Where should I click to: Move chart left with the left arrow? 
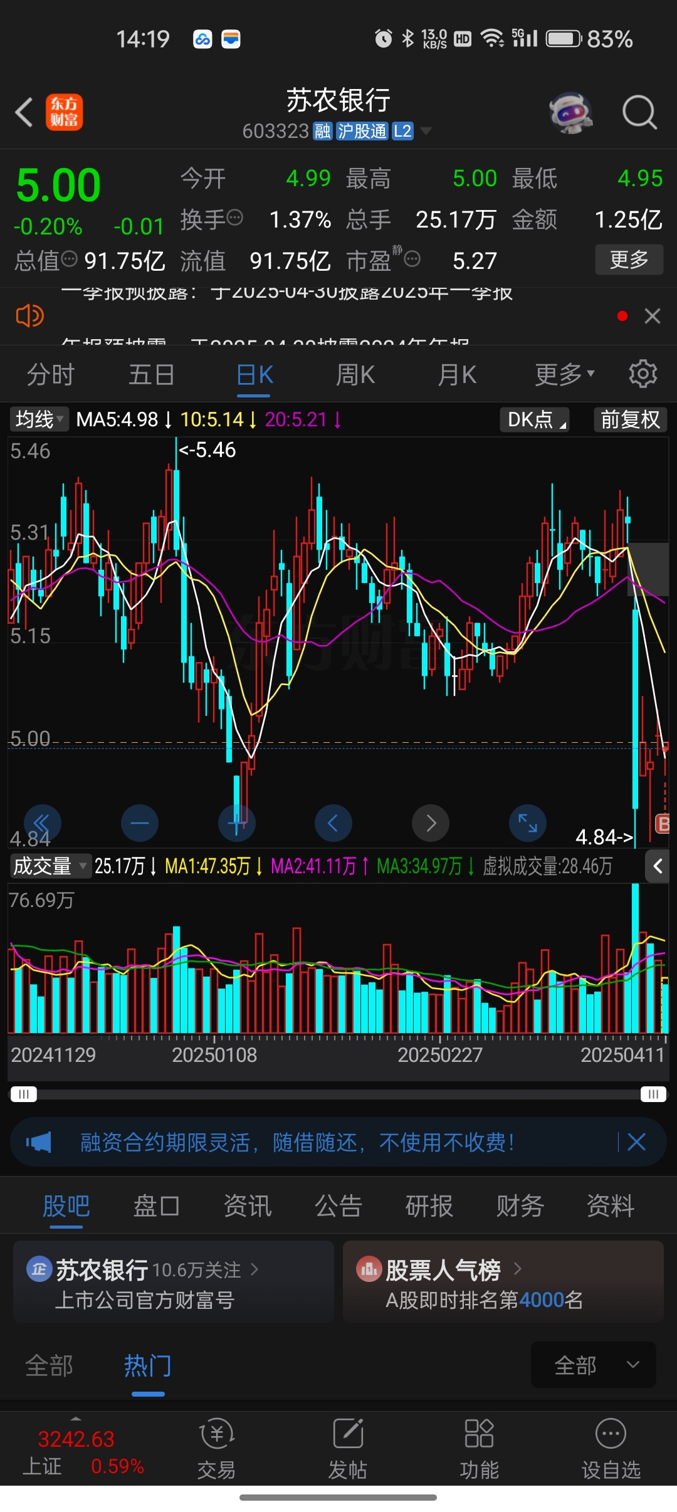[x=333, y=822]
